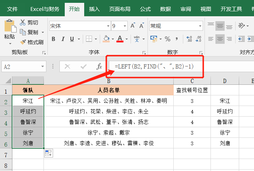Expand the underline style dropdown arrow

(x=79, y=39)
